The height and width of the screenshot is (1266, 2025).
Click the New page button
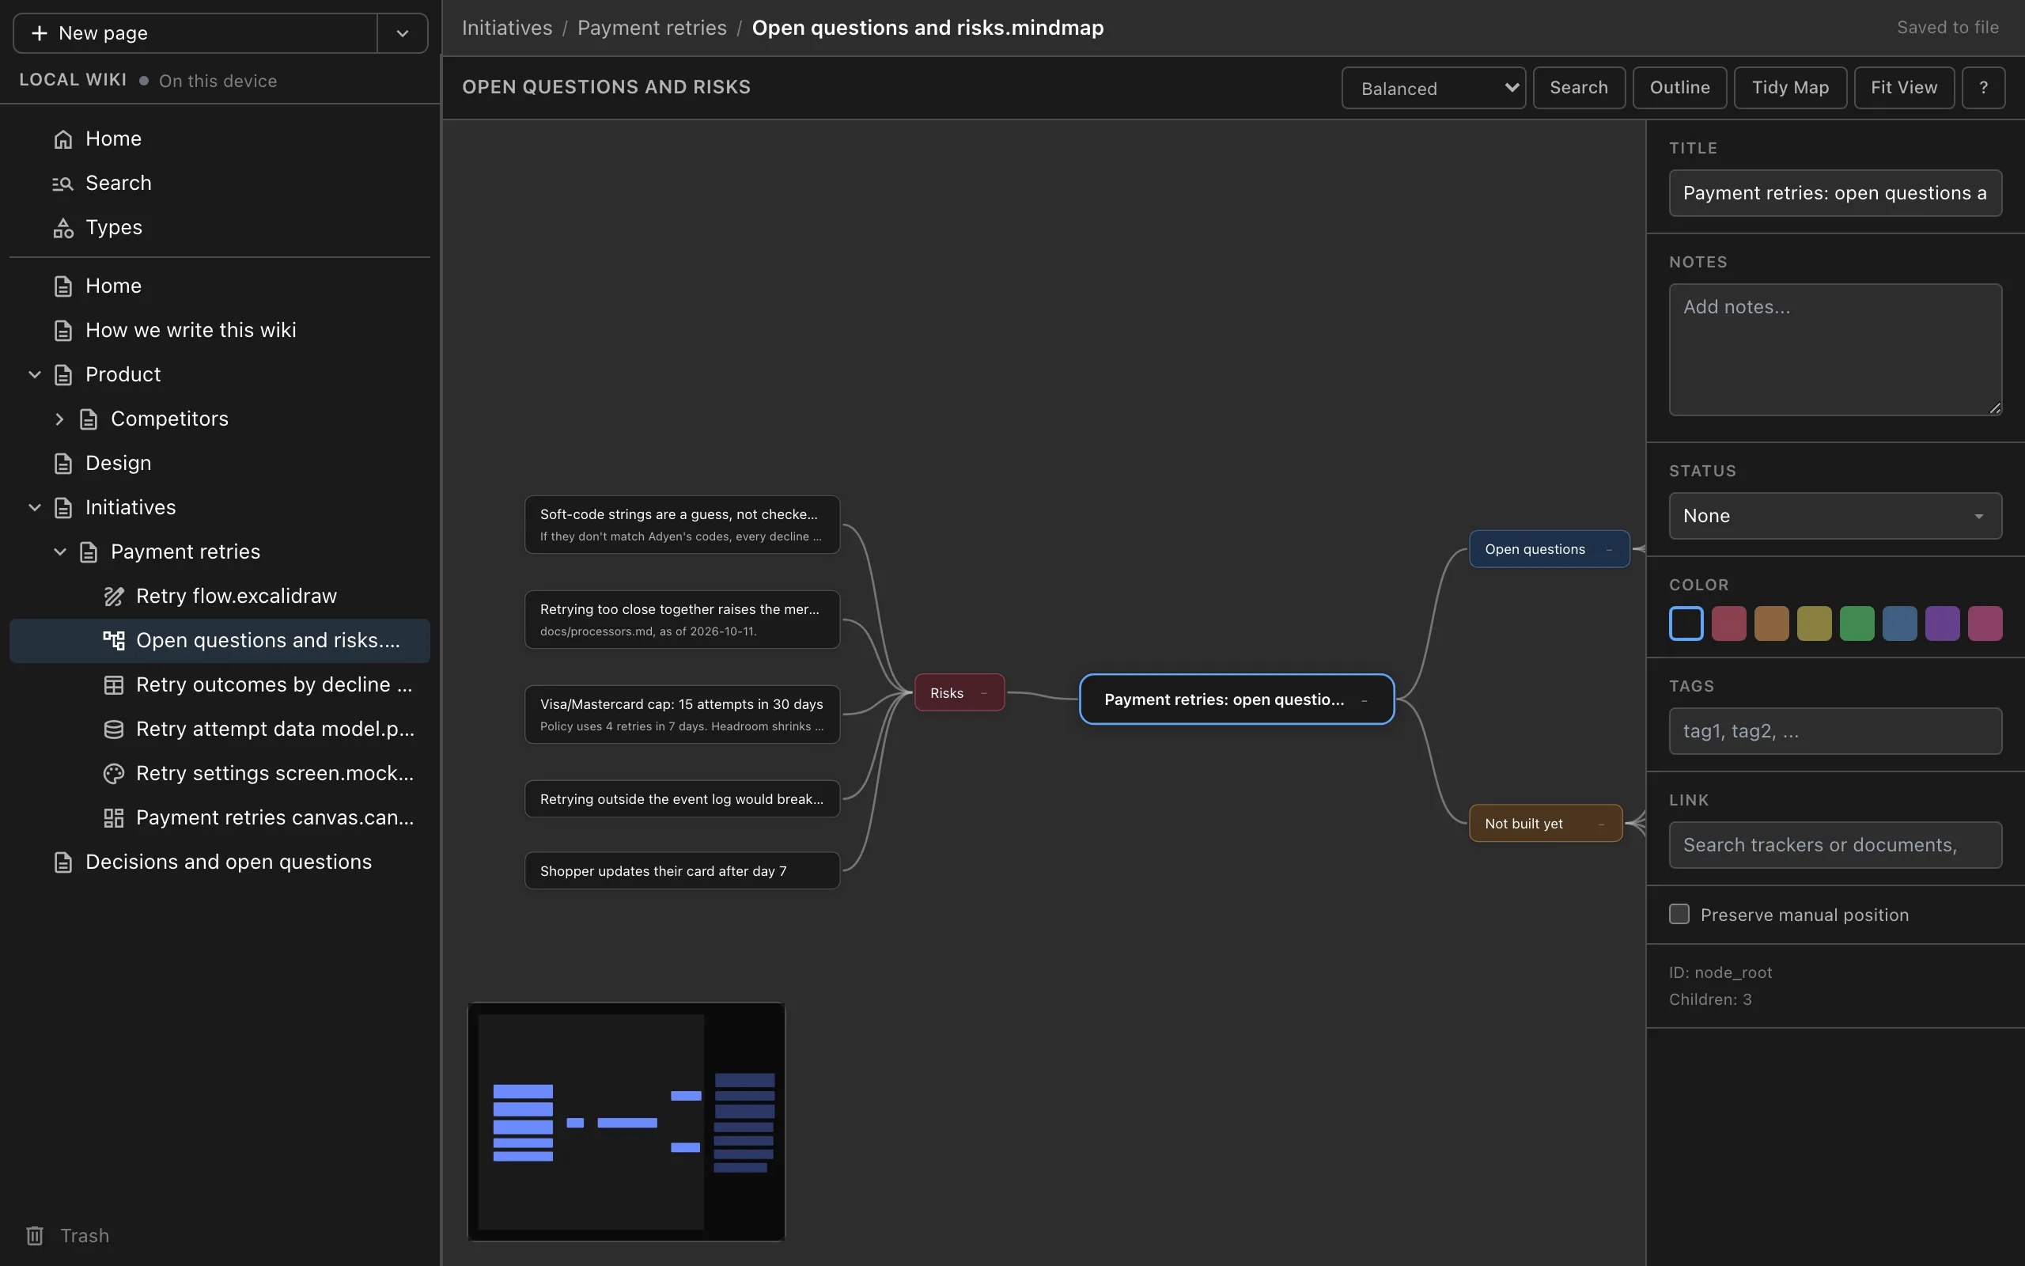tap(196, 33)
